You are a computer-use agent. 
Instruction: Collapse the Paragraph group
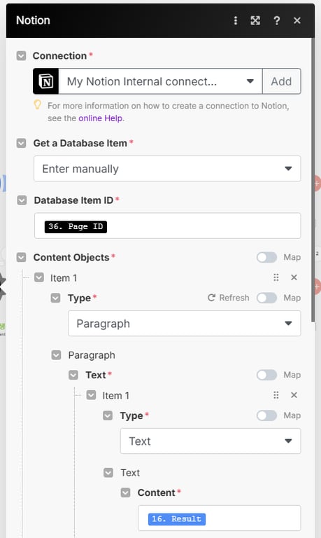56,355
